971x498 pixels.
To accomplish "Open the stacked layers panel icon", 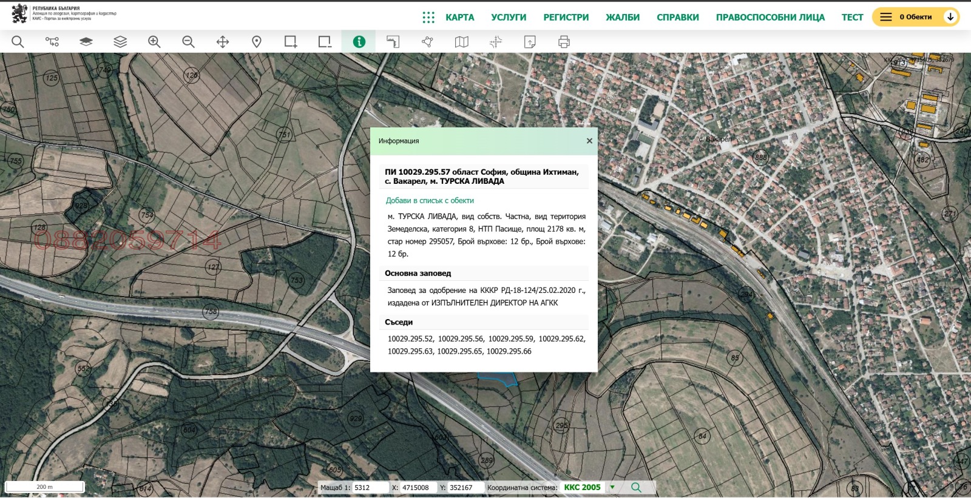I will click(120, 42).
